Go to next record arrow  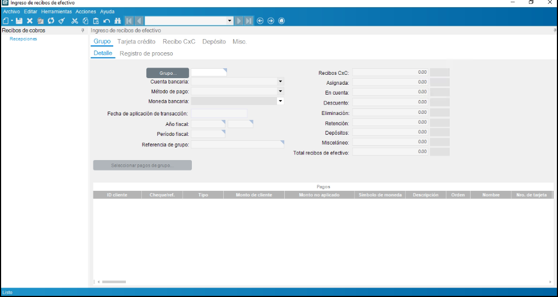239,21
